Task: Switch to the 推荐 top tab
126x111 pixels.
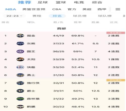Action: (24, 2)
